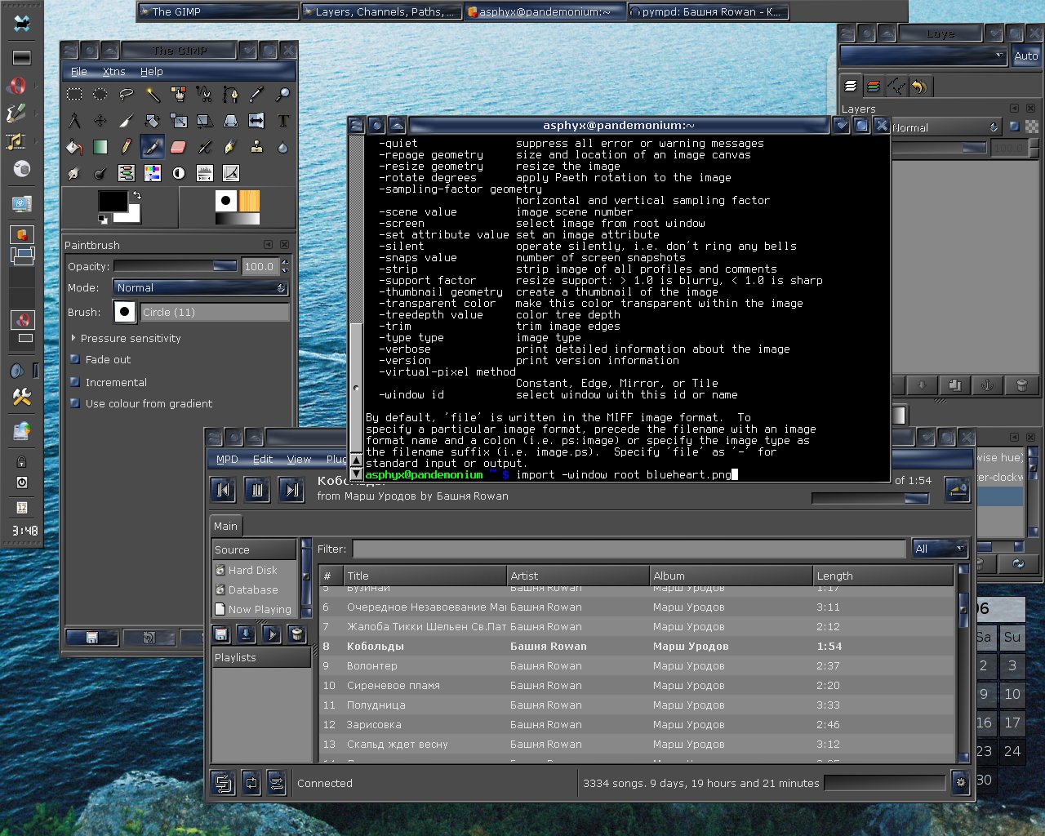Skip to previous track in pympd
The height and width of the screenshot is (836, 1045).
tap(223, 489)
